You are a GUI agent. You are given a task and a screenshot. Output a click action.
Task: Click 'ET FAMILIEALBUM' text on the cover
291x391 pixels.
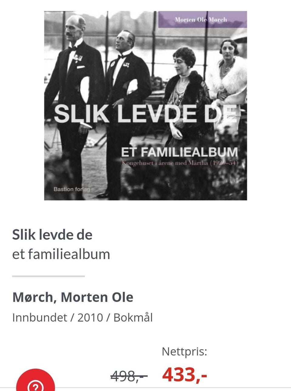click(179, 152)
